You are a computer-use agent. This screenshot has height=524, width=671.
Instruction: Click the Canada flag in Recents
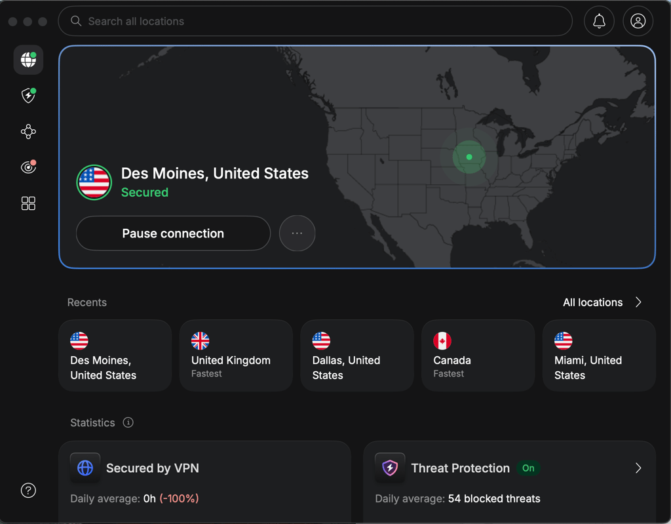point(442,341)
